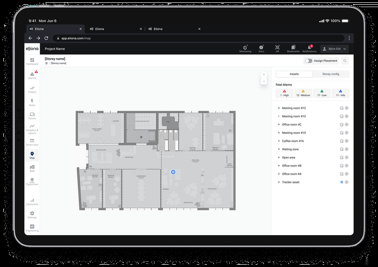Switch to the Storey config tab
Image resolution: width=378 pixels, height=267 pixels.
tap(331, 74)
